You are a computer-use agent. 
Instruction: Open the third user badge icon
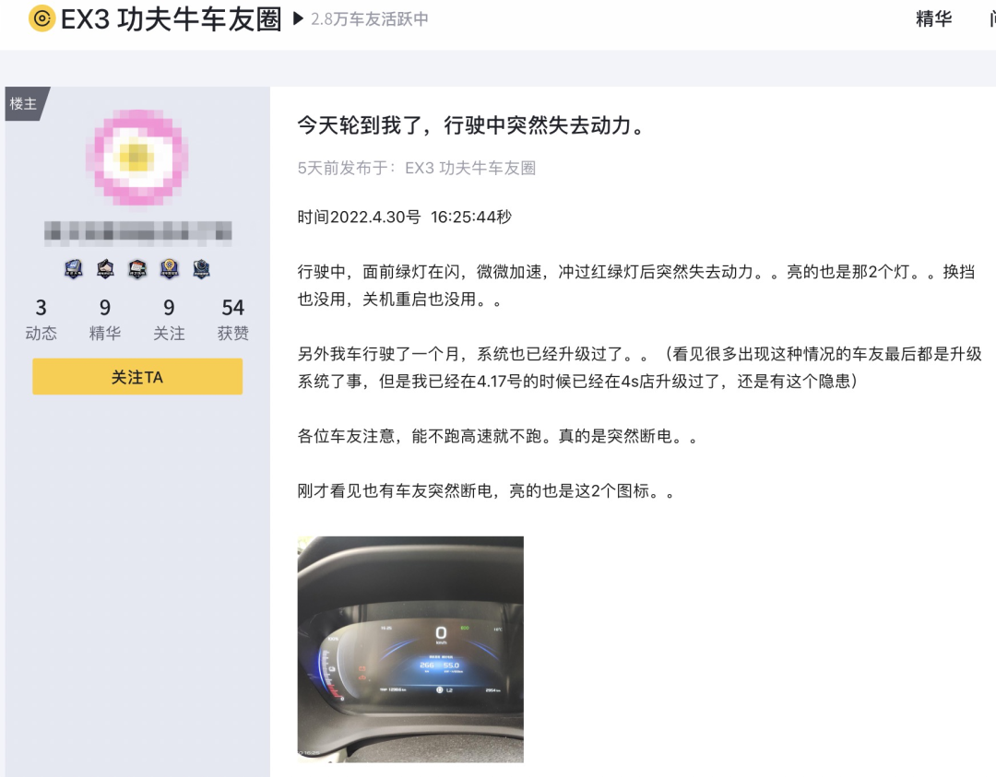[x=137, y=269]
